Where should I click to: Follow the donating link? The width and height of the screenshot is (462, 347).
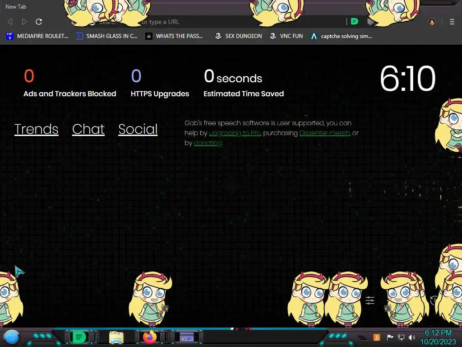click(208, 143)
